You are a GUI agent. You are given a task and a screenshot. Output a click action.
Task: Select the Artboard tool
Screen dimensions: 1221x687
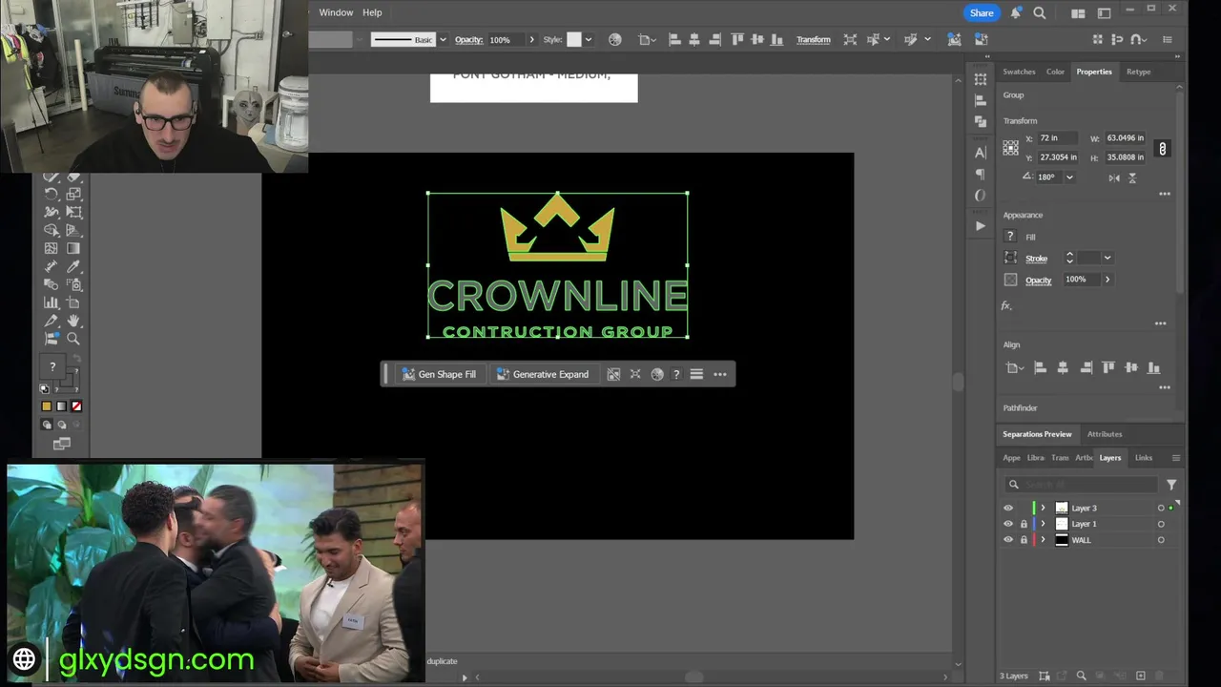click(x=73, y=302)
